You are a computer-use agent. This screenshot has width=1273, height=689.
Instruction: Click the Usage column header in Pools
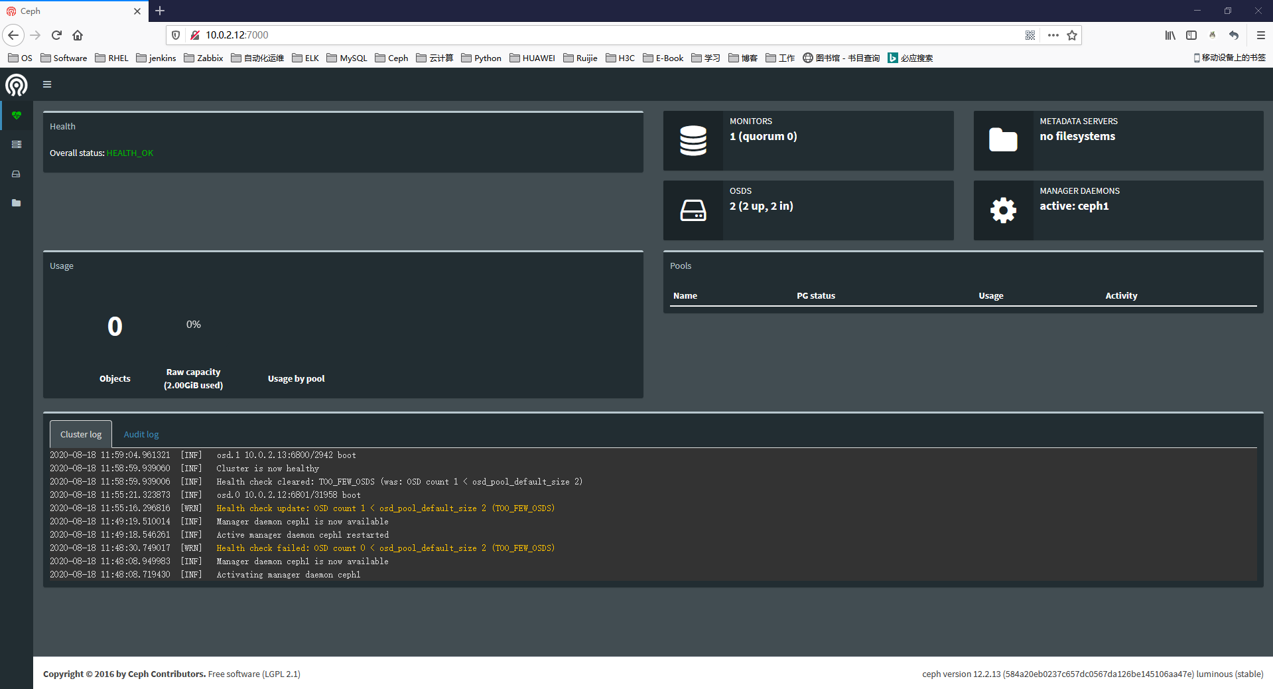pos(991,296)
